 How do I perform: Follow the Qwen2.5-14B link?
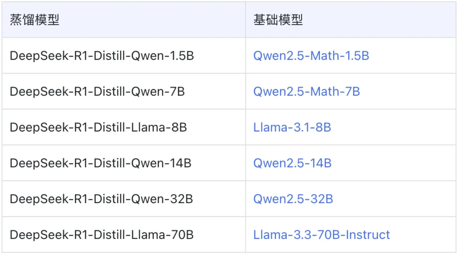coord(292,163)
